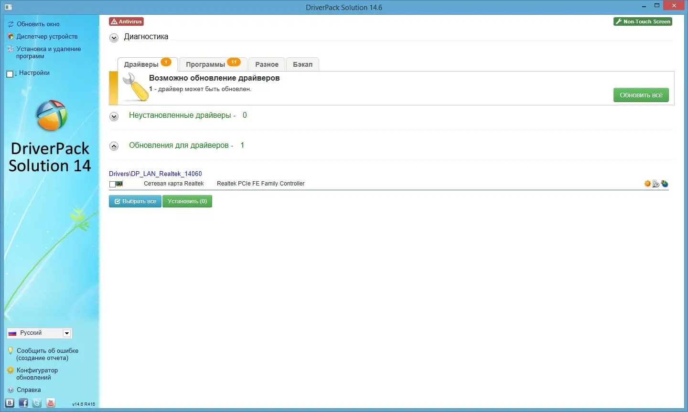Click the sun icon on the Realtek driver row
688x412 pixels.
(x=648, y=183)
